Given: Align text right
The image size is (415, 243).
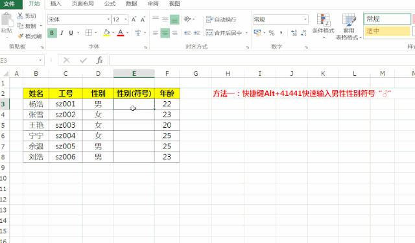Looking at the screenshot, I should click(174, 33).
